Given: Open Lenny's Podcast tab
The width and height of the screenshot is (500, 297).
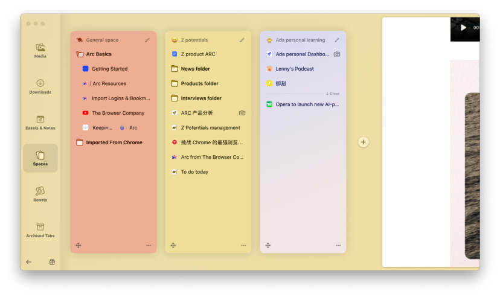Looking at the screenshot, I should point(295,69).
